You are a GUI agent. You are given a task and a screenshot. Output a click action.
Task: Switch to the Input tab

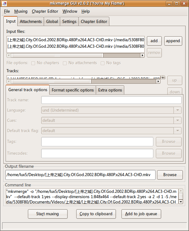(x=11, y=21)
